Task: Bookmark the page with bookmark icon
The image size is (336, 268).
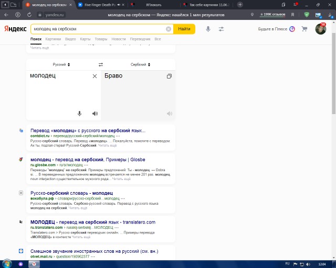Action: [292, 15]
